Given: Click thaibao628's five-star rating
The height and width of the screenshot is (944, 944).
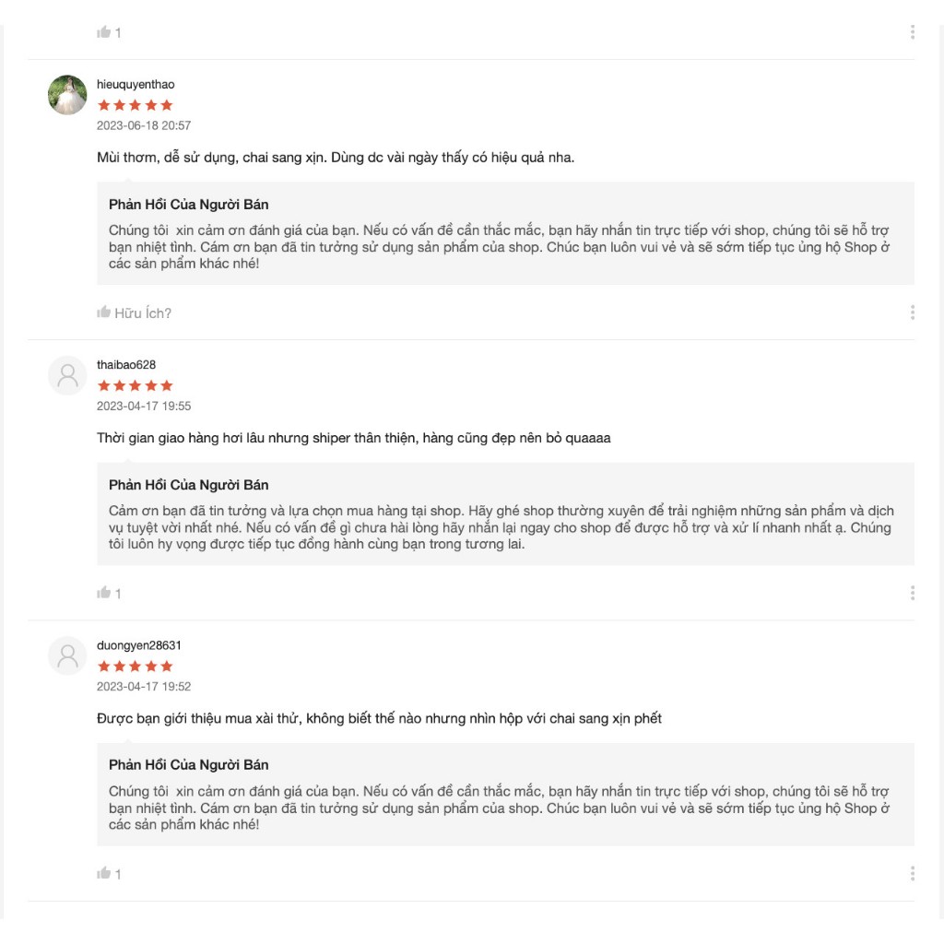Looking at the screenshot, I should click(136, 386).
